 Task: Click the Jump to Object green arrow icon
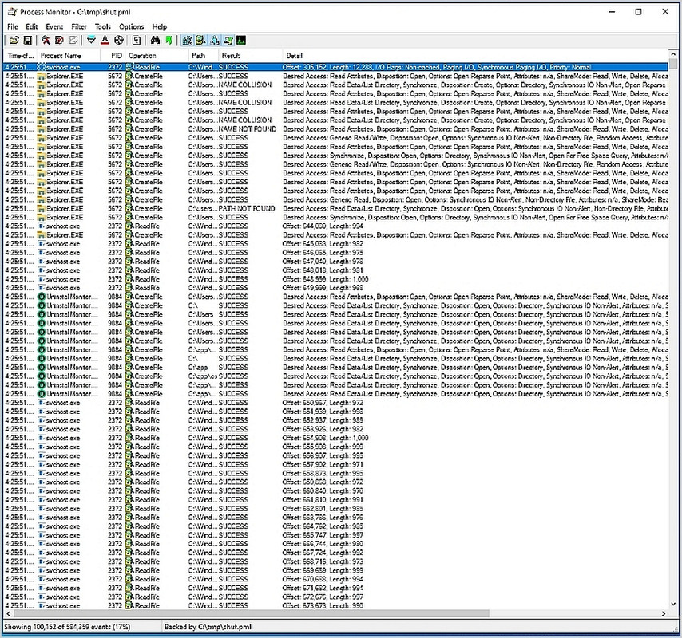click(169, 41)
